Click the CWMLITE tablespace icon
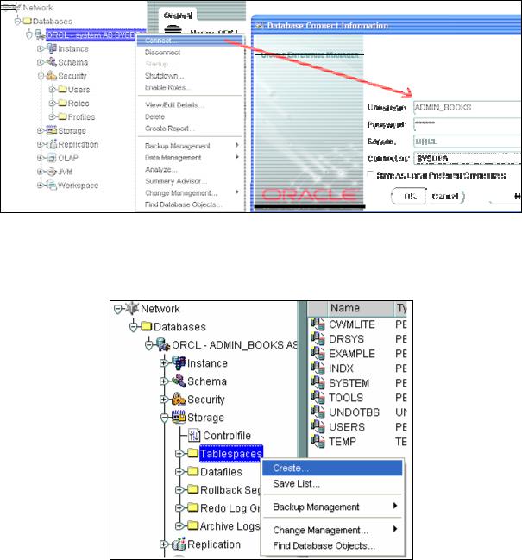Screen dimensions: 522x560 click(318, 324)
